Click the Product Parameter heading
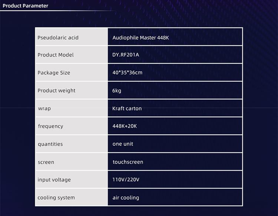This screenshot has width=278, height=216. coord(26,6)
